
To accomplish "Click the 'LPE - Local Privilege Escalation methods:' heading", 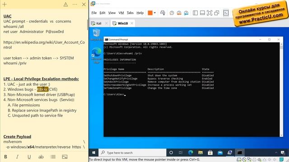I will [41, 79].
